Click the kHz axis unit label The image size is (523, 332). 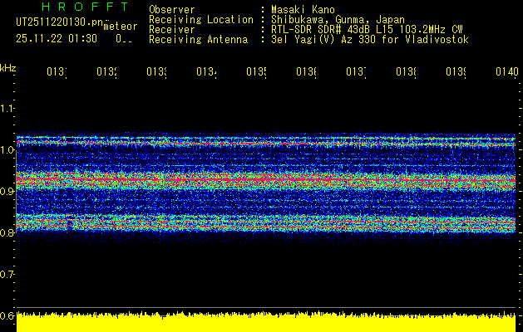(x=7, y=66)
